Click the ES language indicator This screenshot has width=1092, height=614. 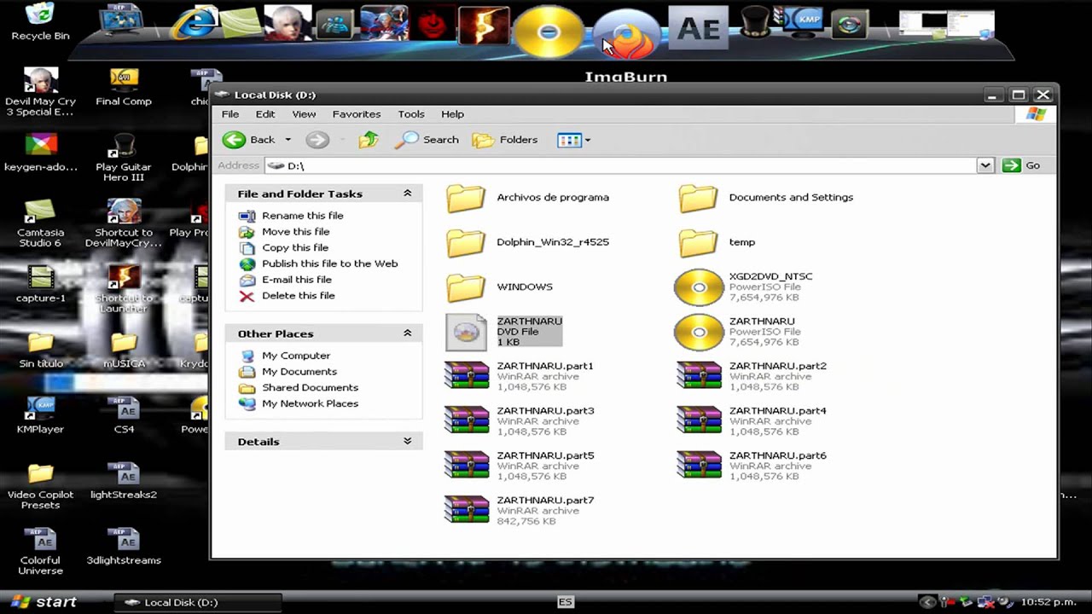(565, 602)
